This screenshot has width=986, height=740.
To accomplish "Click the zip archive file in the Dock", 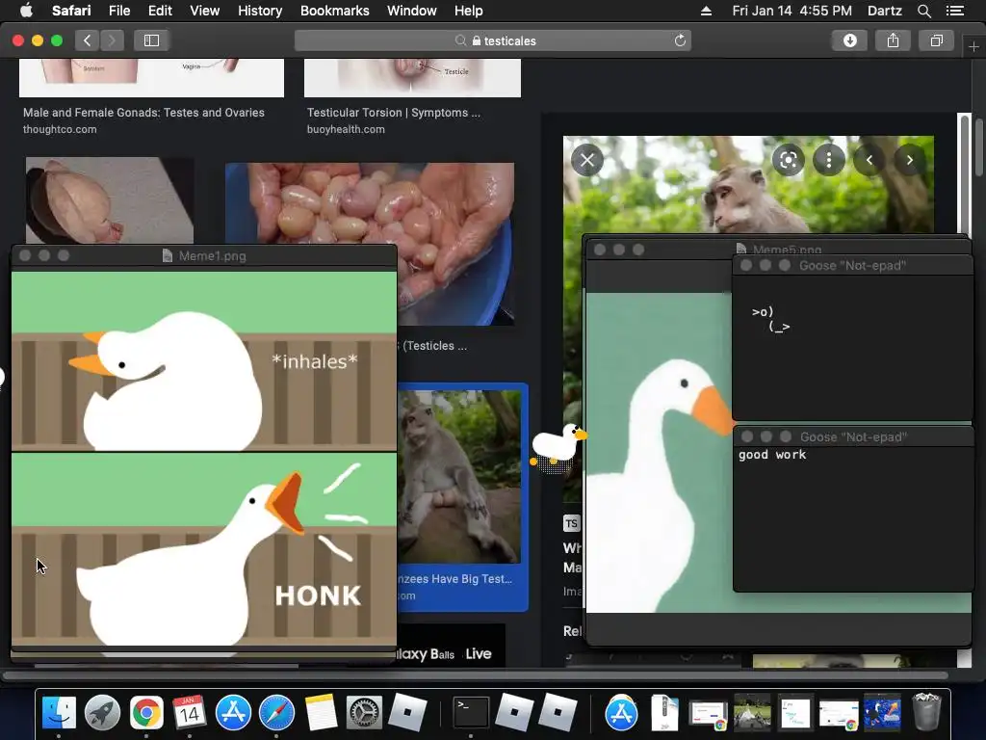I will click(664, 713).
